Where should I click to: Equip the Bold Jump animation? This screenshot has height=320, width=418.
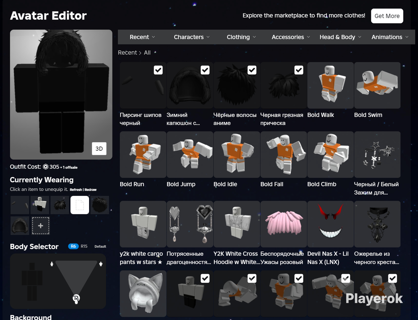pyautogui.click(x=190, y=155)
